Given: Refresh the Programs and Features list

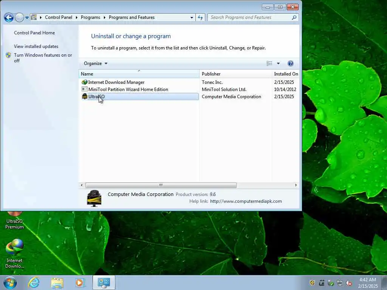Looking at the screenshot, I should (x=200, y=17).
